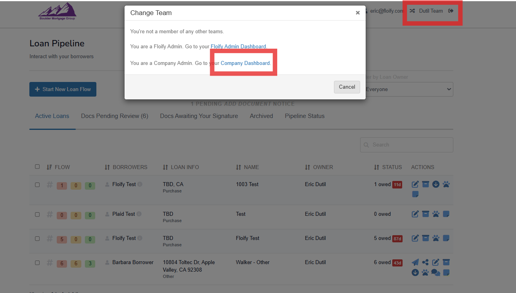Select the Barbara Borrower row checkbox
This screenshot has width=516, height=293.
tap(37, 263)
